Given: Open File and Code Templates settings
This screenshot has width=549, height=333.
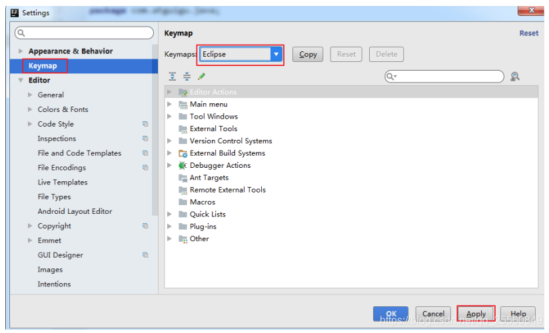Looking at the screenshot, I should (79, 153).
